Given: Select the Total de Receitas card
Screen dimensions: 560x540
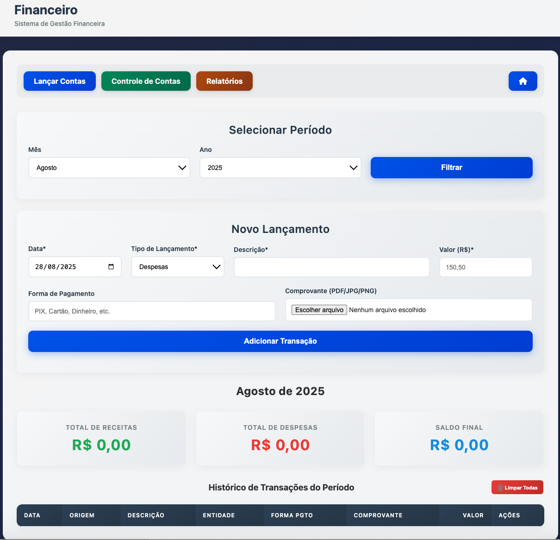Looking at the screenshot, I should coord(101,438).
